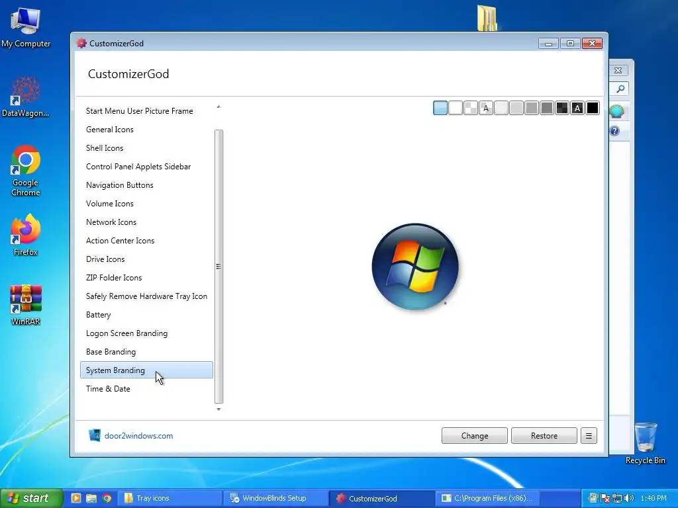Click the door2windows logo icon
Screen dimensions: 678x508
(94, 435)
